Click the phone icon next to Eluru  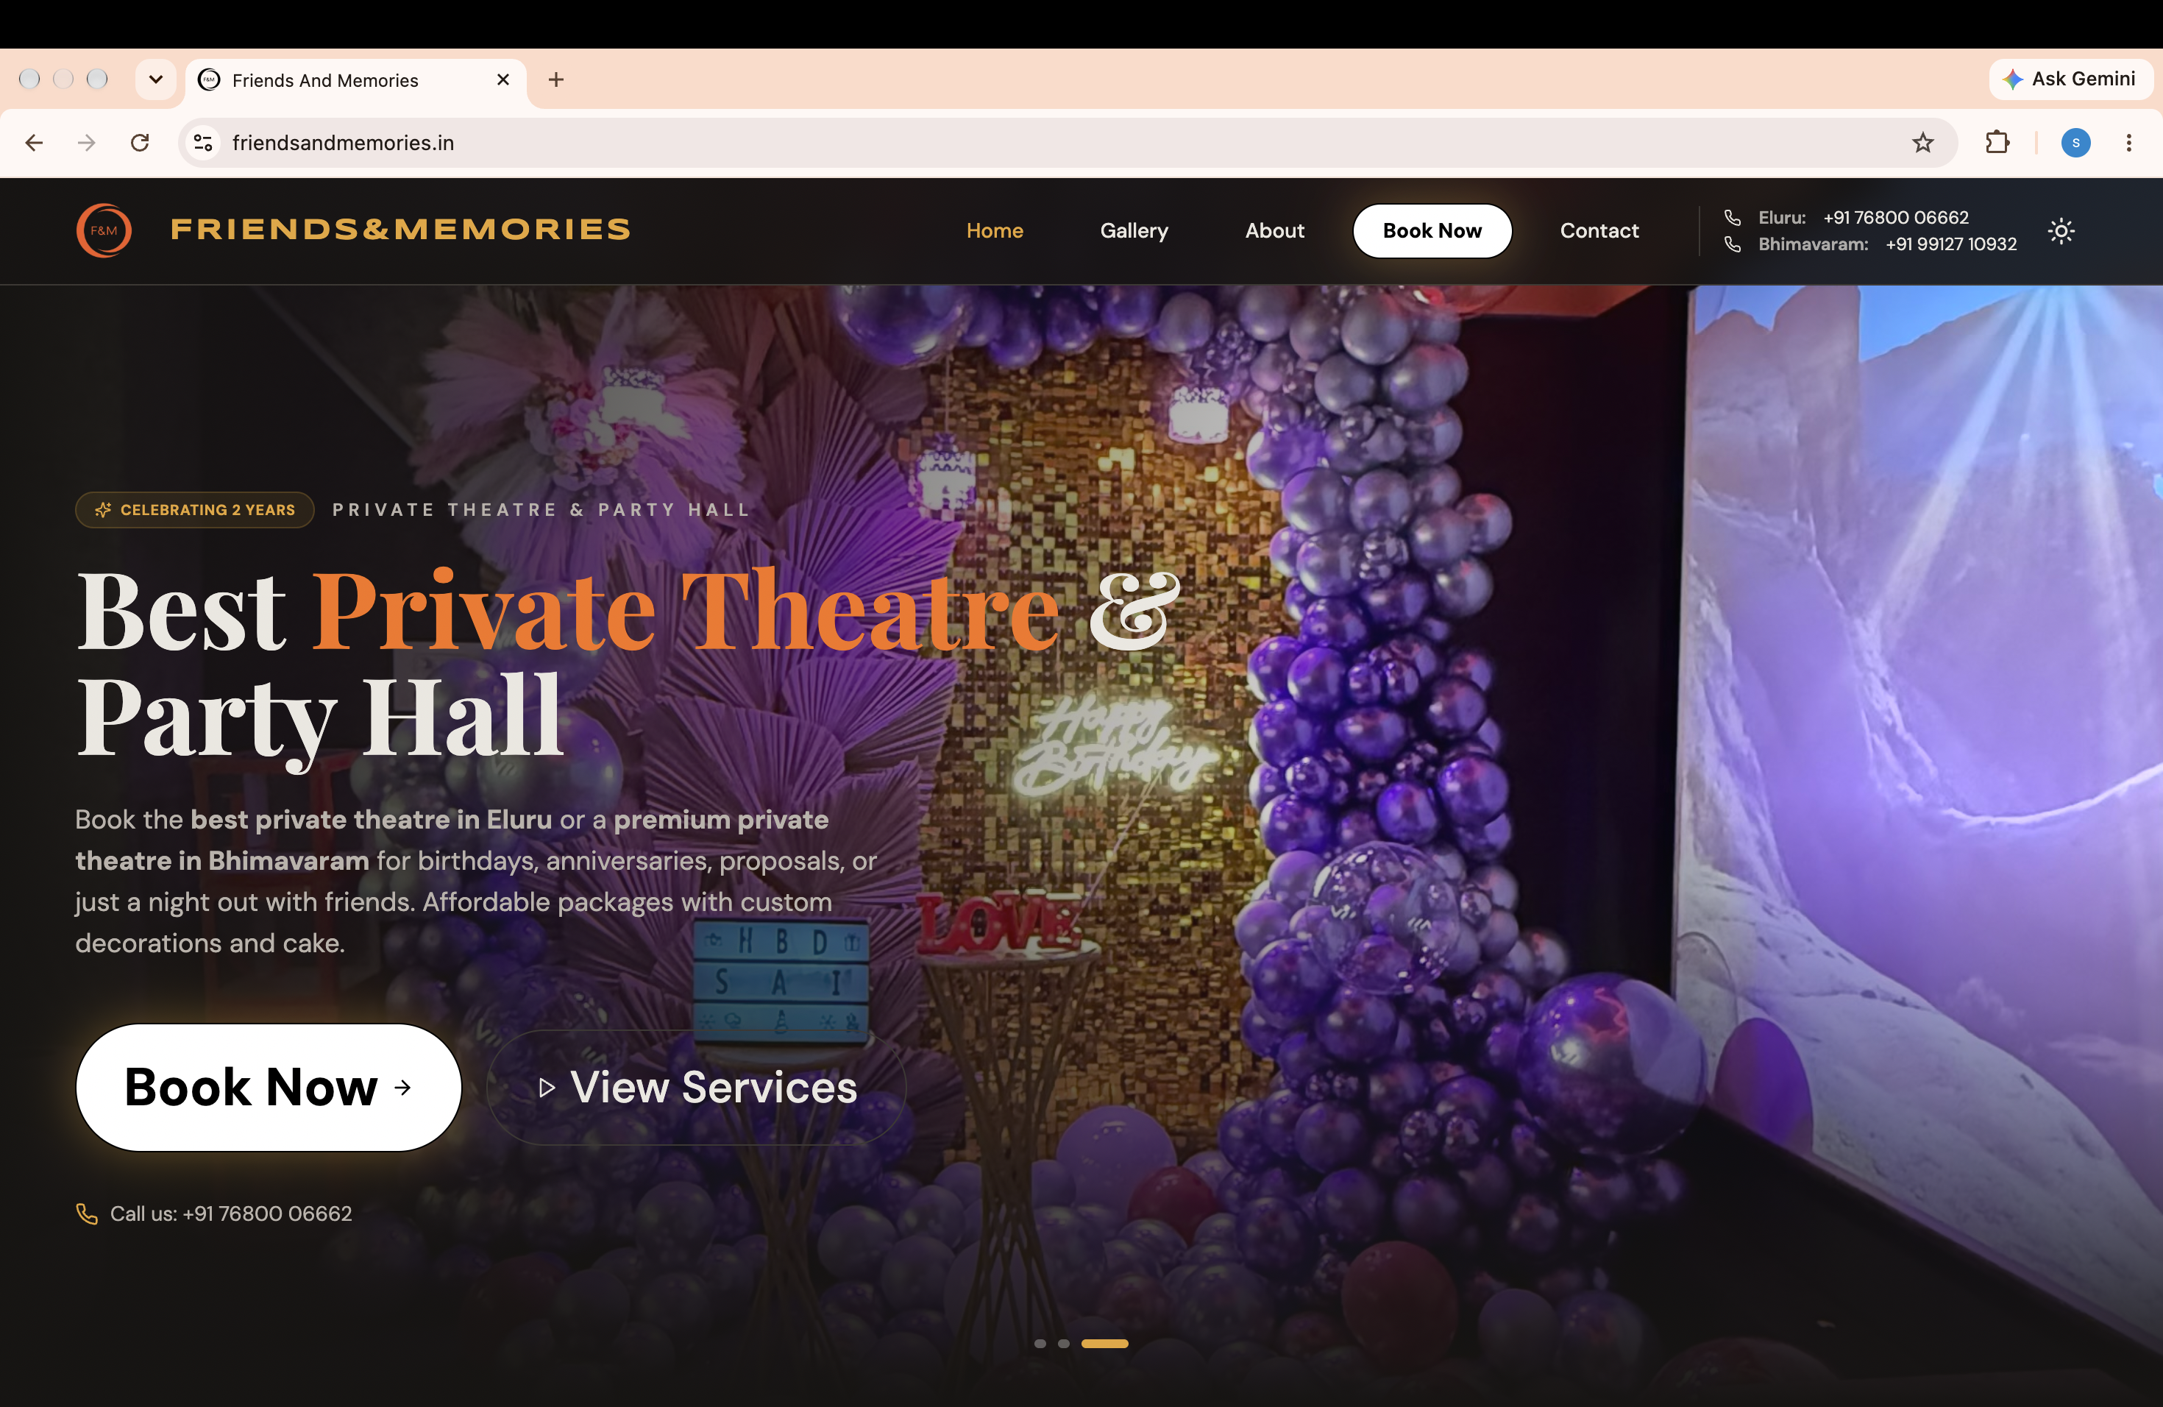point(1732,218)
